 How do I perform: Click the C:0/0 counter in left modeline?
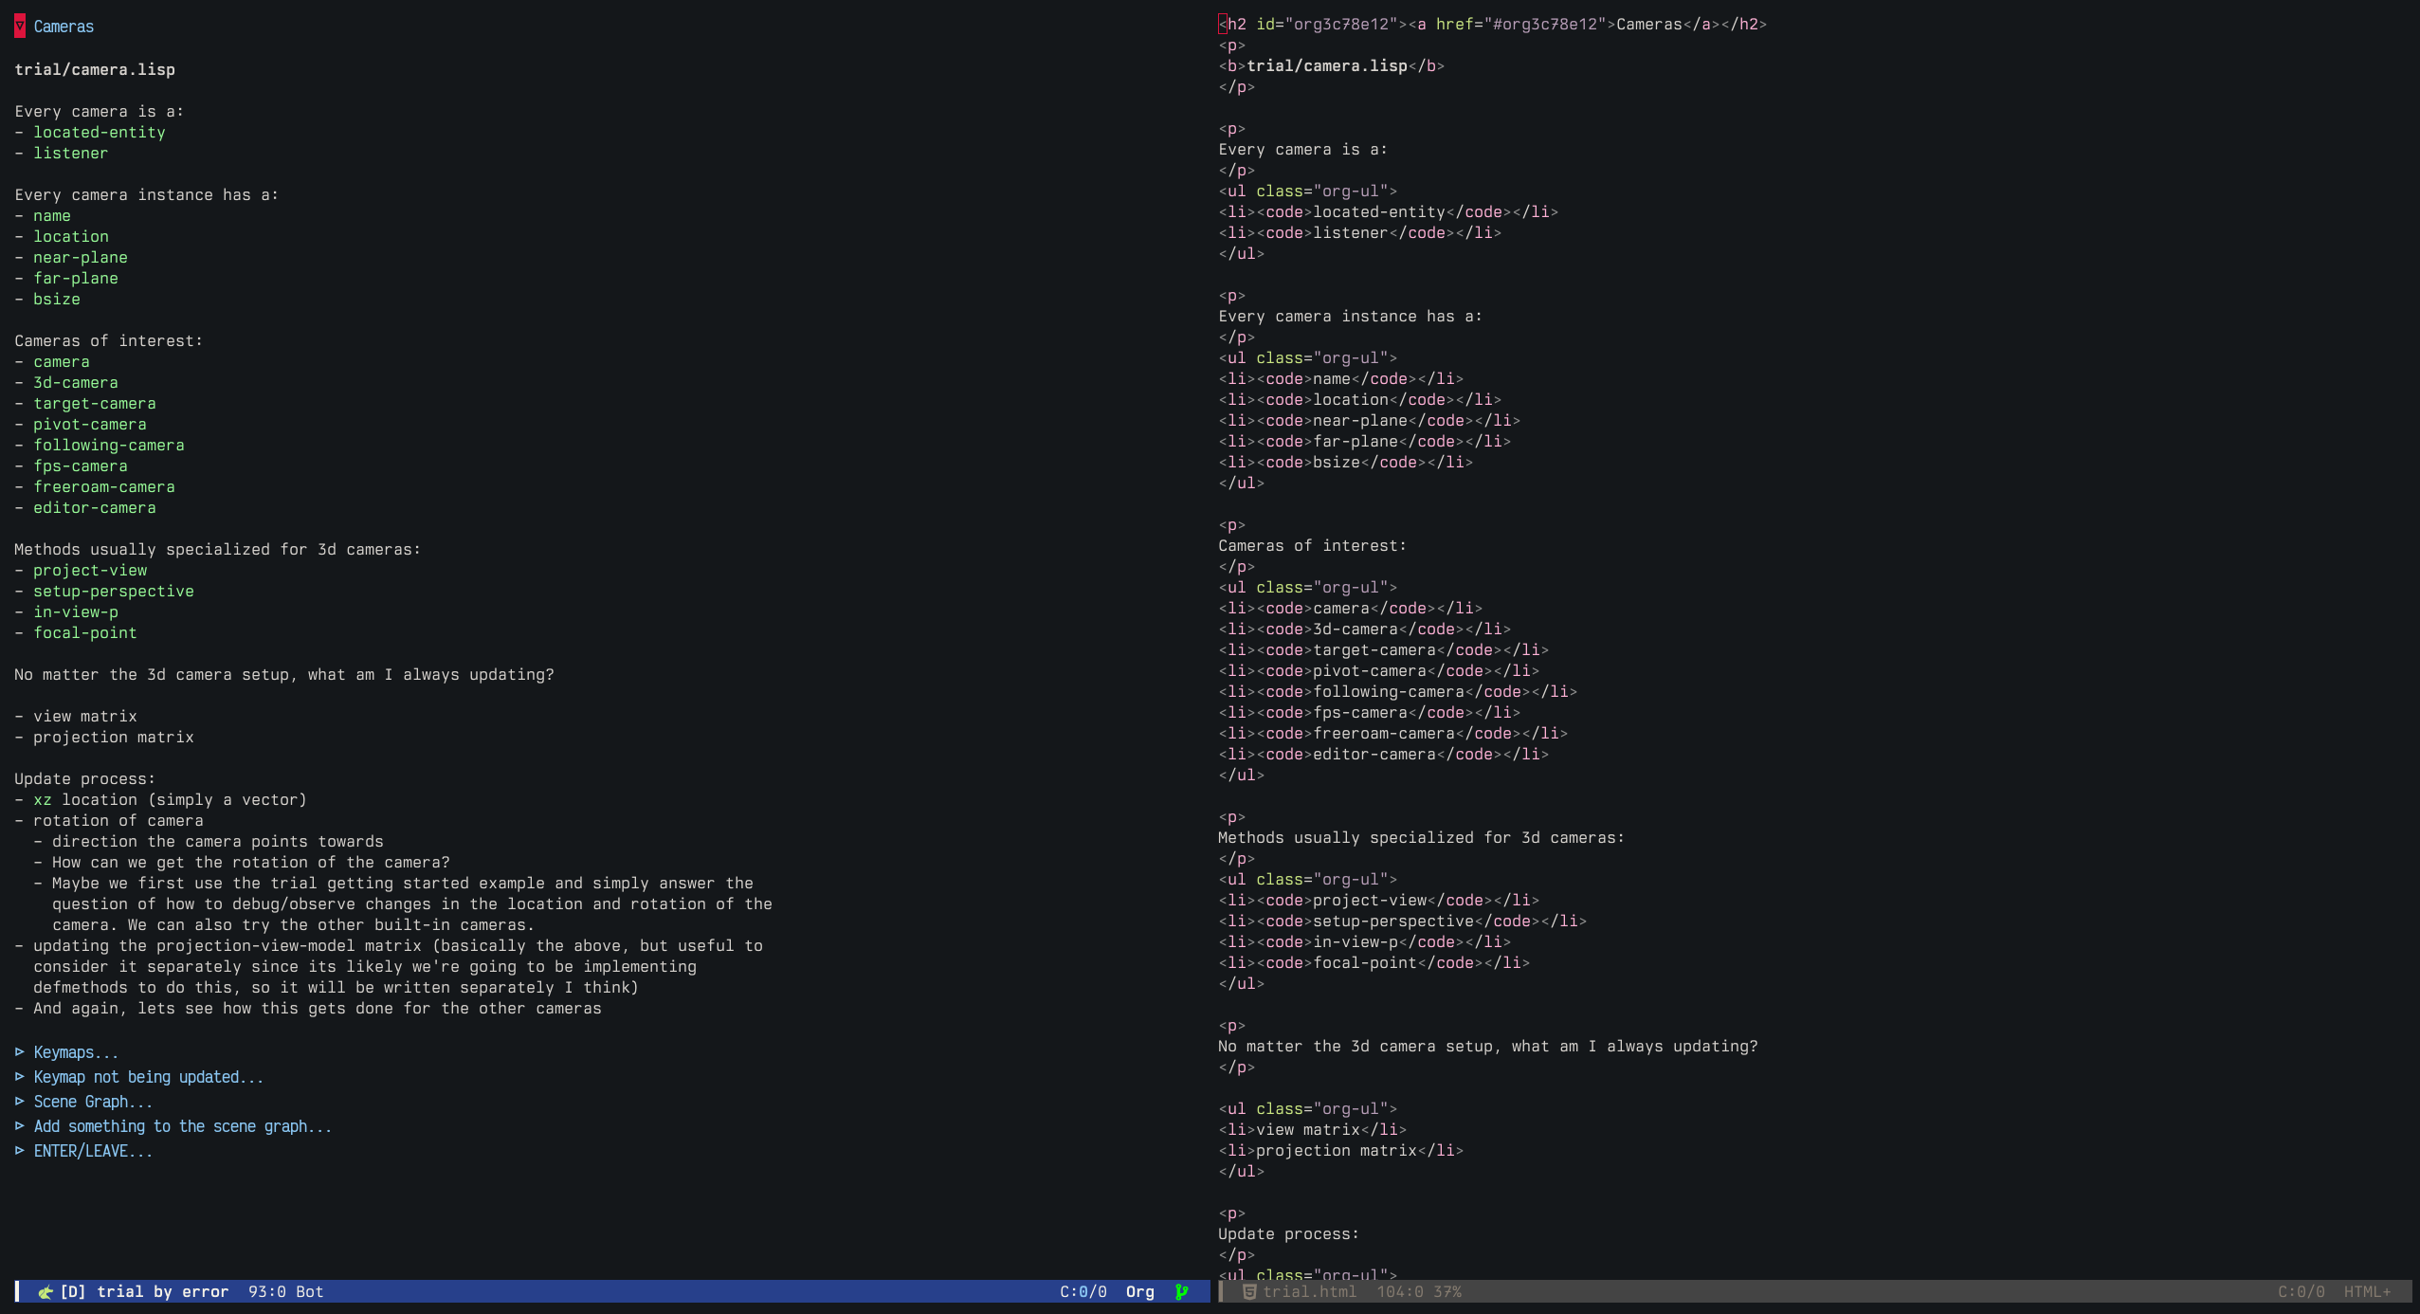point(1083,1291)
